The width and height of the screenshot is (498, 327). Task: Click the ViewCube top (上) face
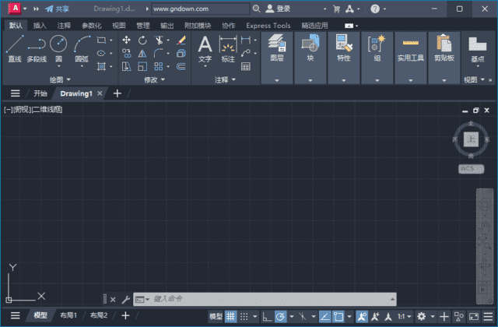point(471,139)
